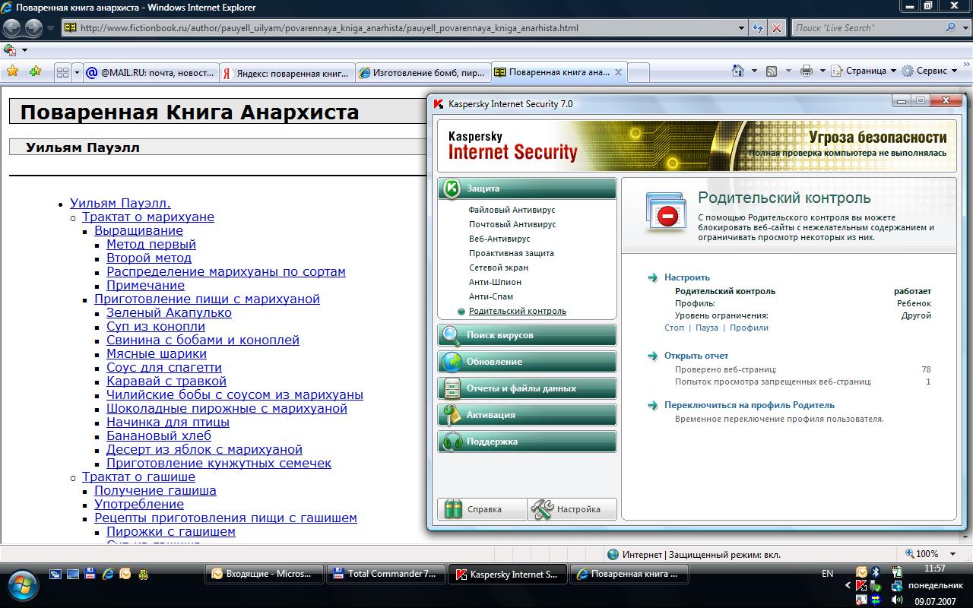Open the Активация section
973x608 pixels.
527,415
